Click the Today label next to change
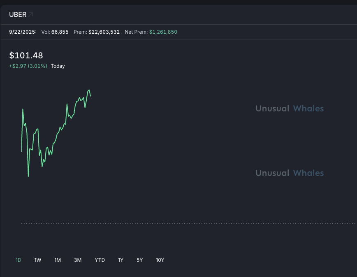Image resolution: width=357 pixels, height=277 pixels. (58, 66)
